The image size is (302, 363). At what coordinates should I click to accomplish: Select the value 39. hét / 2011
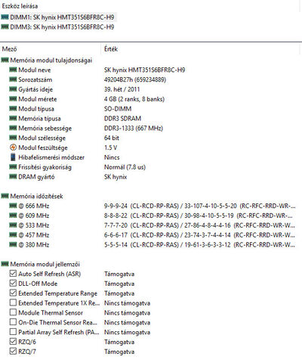click(x=122, y=89)
